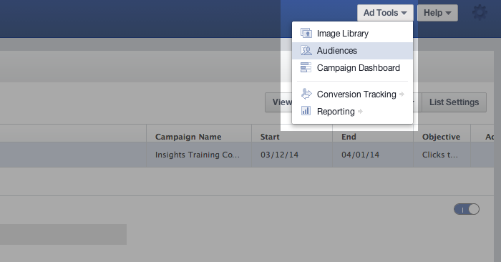Open Campaign Dashboard menu entry
This screenshot has width=501, height=262.
[x=352, y=68]
